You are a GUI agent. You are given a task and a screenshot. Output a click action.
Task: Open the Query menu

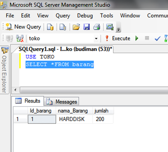point(63,16)
